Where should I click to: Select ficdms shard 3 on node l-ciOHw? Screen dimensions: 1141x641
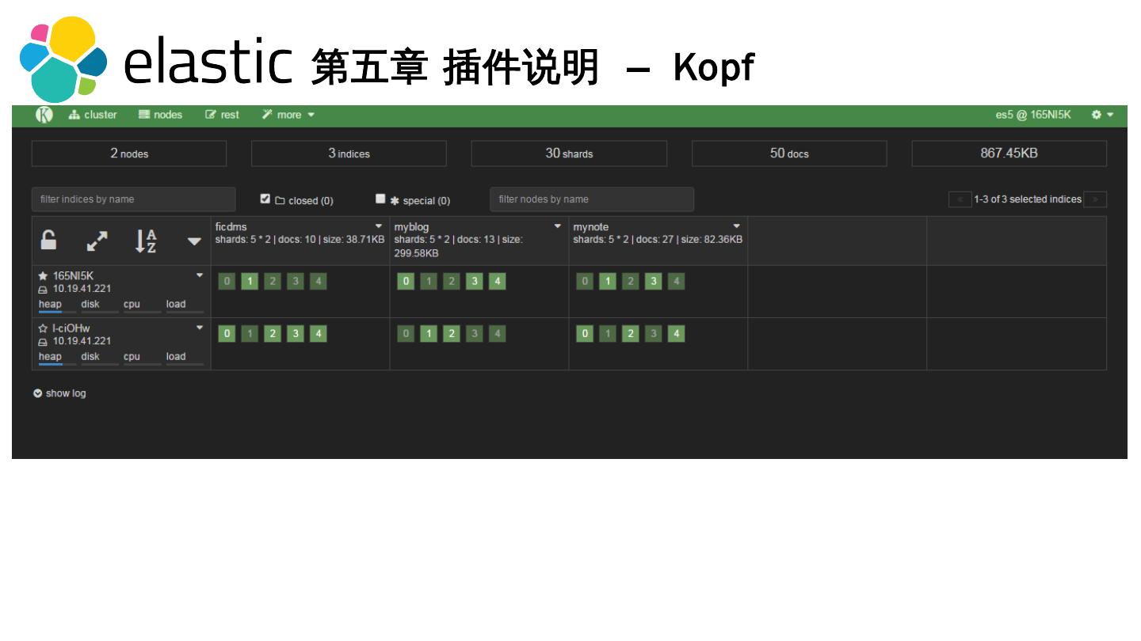click(x=296, y=334)
